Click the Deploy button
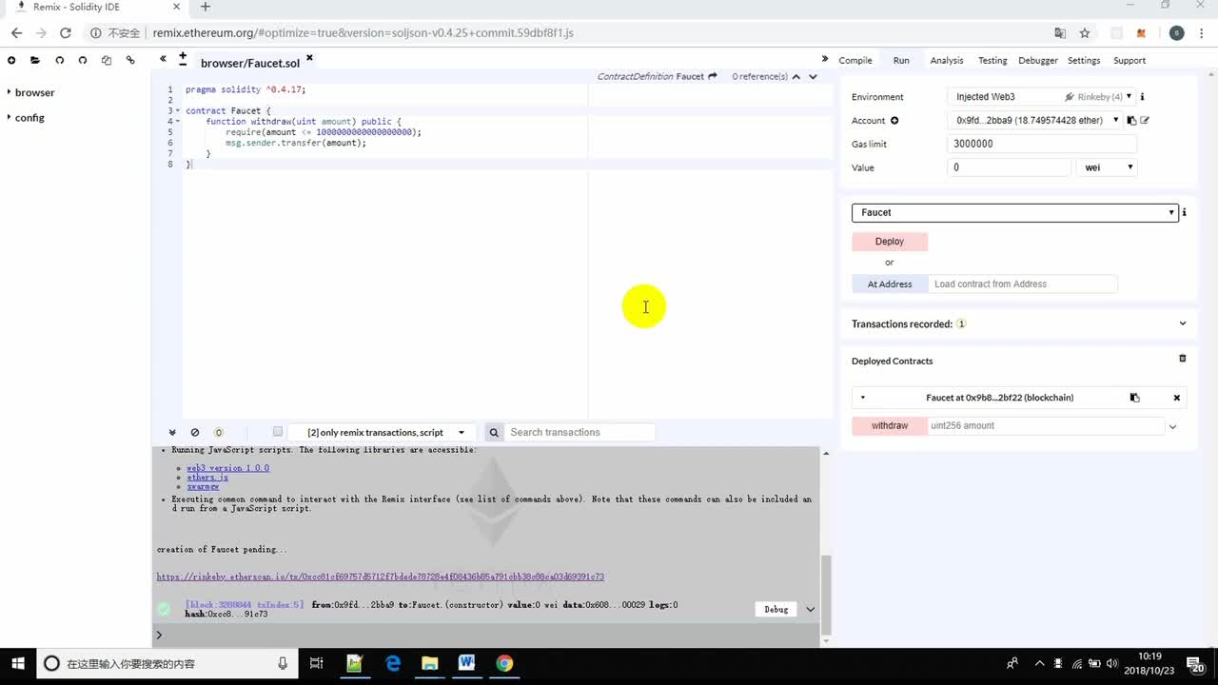 coord(890,242)
